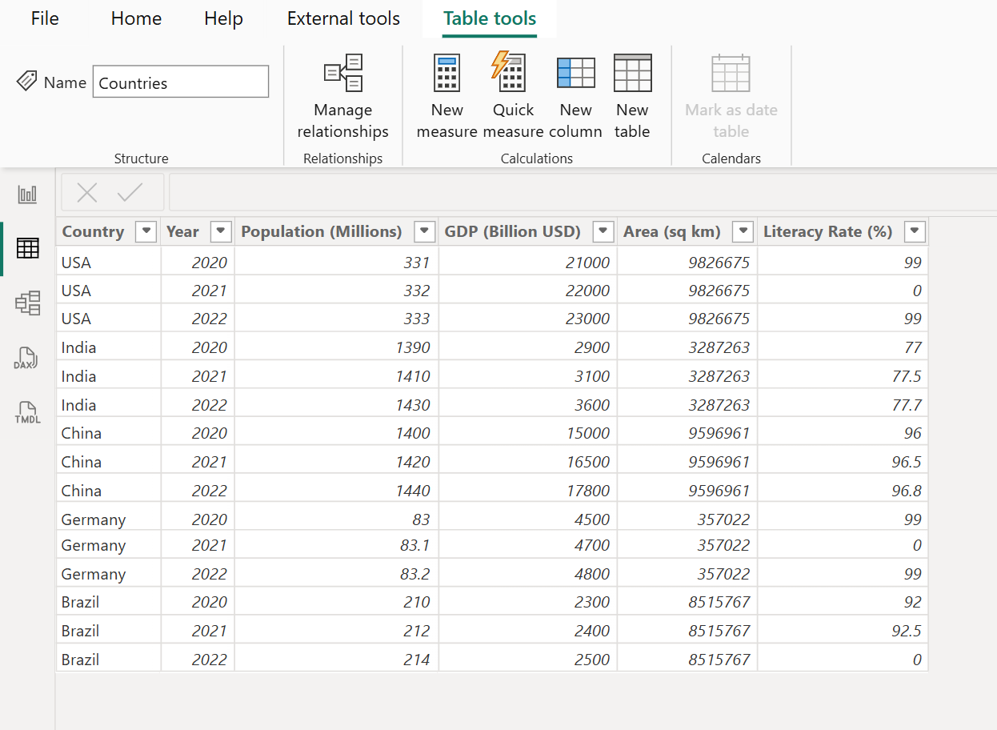Select the External tools tab
Screen dimensions: 997x730
[x=343, y=18]
